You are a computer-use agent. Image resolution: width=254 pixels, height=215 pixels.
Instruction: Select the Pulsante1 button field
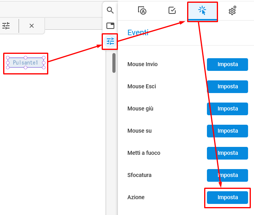pyautogui.click(x=26, y=63)
